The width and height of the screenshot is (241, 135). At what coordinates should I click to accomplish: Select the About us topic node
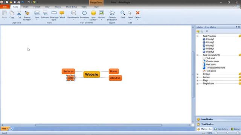tap(115, 78)
